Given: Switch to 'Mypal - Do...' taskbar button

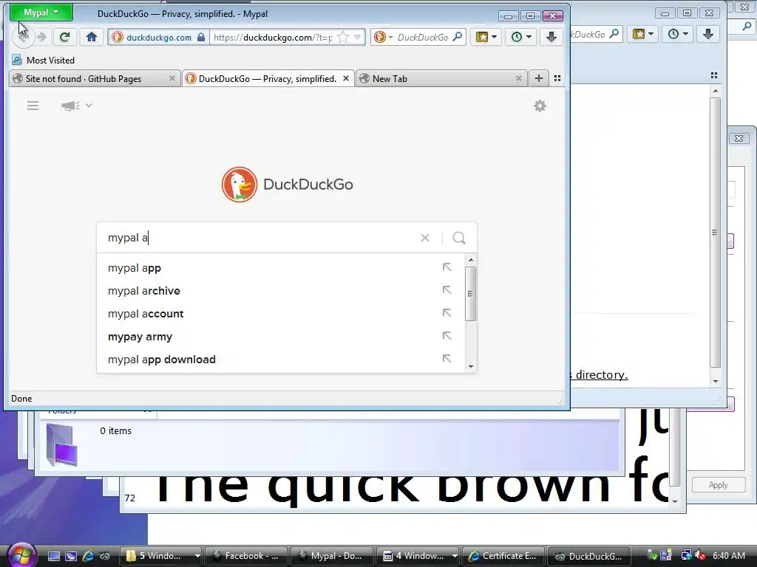Looking at the screenshot, I should (332, 556).
